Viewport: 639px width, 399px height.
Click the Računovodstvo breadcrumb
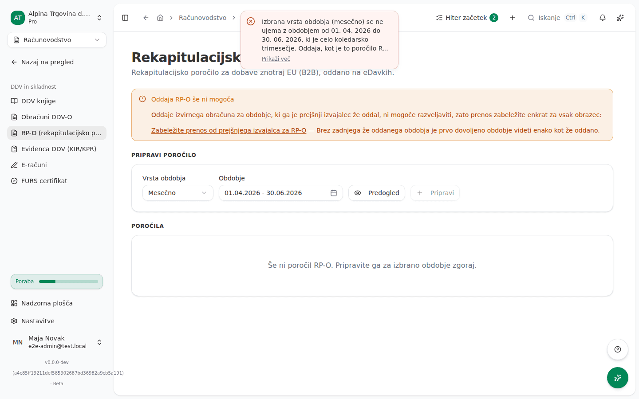tap(202, 18)
